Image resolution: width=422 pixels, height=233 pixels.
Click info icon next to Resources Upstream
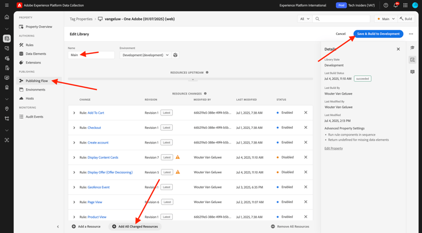(x=207, y=73)
